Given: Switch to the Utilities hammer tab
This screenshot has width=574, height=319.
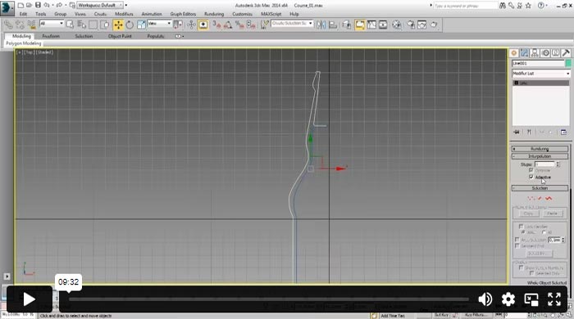Looking at the screenshot, I should point(566,53).
